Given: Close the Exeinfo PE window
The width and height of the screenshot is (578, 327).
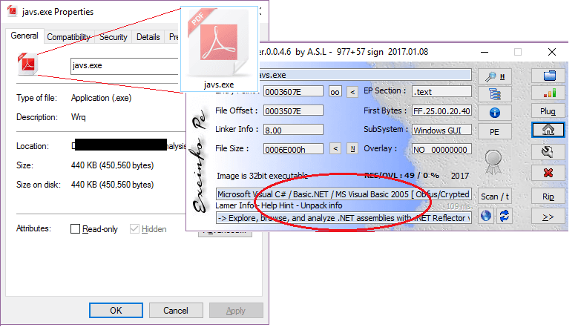Looking at the screenshot, I should pyautogui.click(x=552, y=52).
